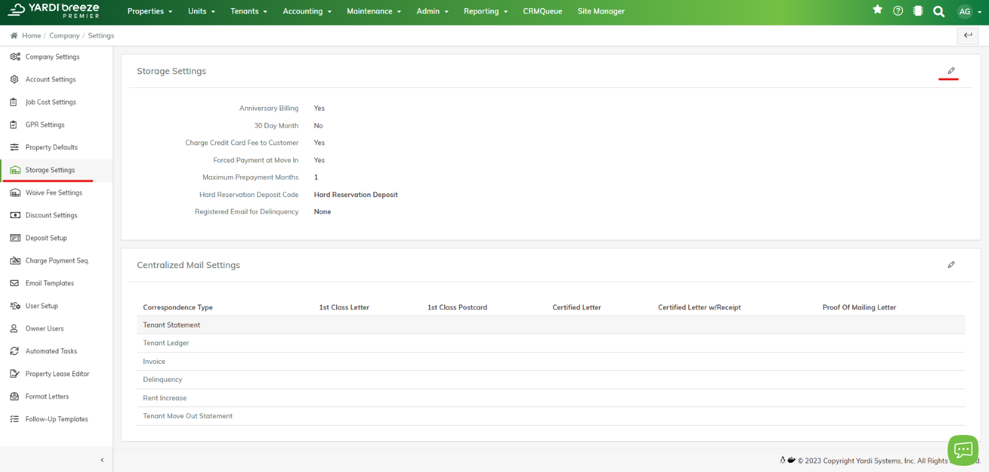Click the Tenant Statement table row
989x472 pixels.
172,325
